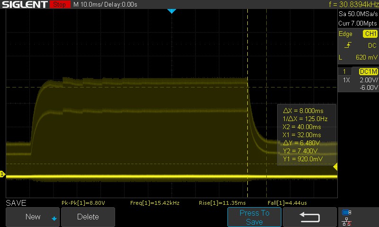Click the back arrow return button
The width and height of the screenshot is (379, 227).
coord(310,217)
